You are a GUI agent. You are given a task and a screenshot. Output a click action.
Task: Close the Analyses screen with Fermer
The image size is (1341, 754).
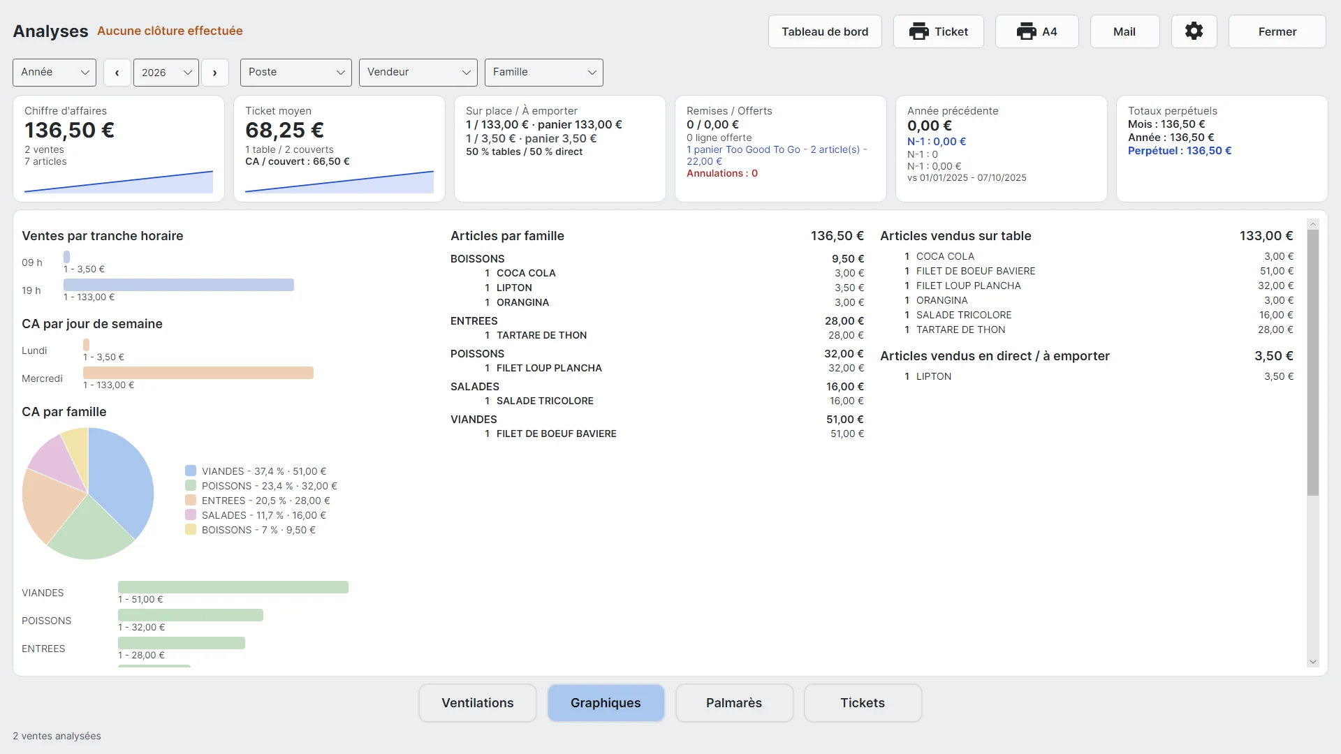(x=1277, y=31)
